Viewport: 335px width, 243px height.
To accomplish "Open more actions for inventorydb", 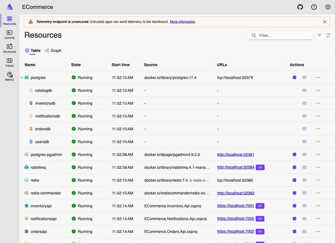I will tap(318, 103).
